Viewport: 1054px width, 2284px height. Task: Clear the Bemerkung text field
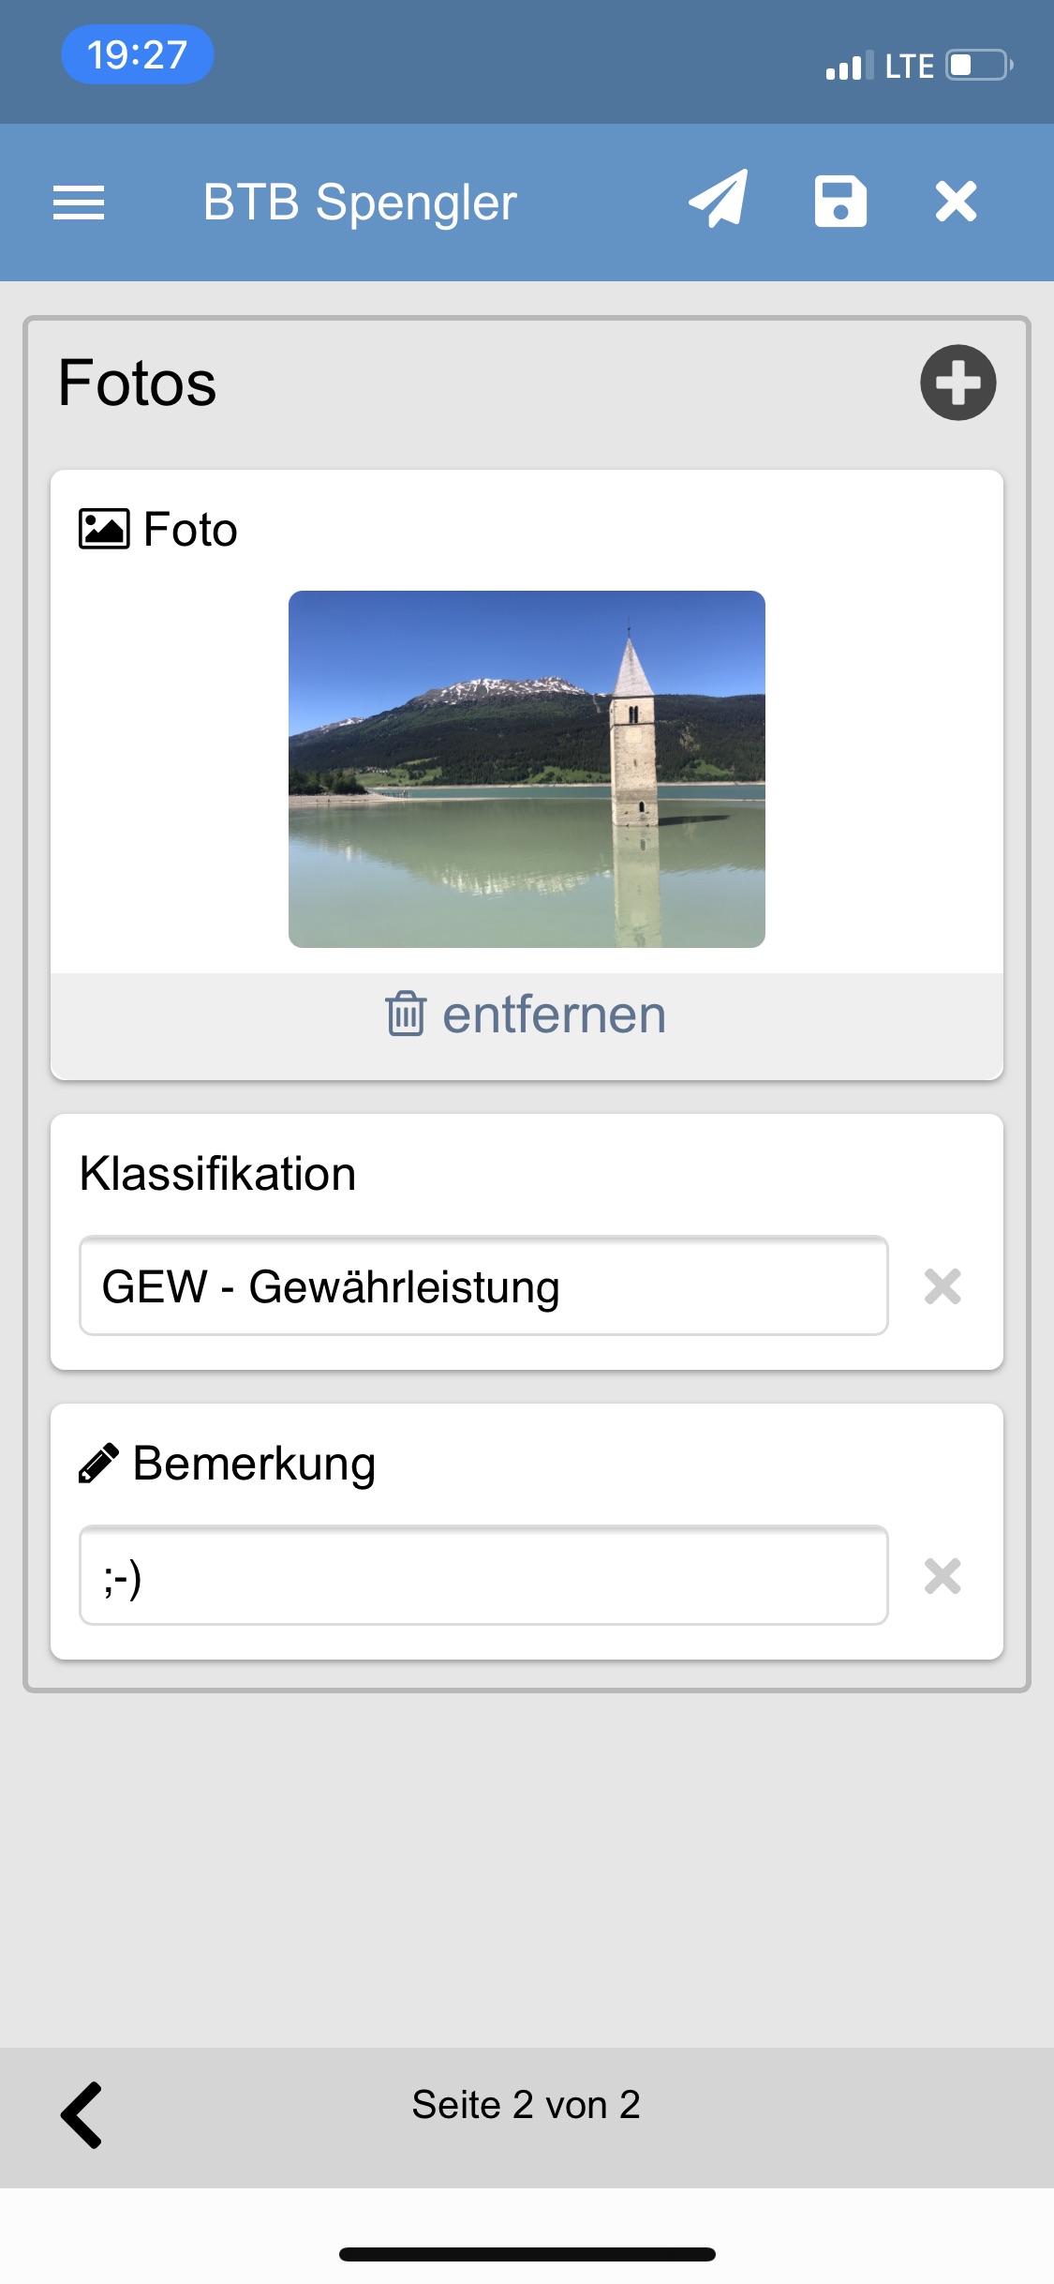(x=943, y=1576)
